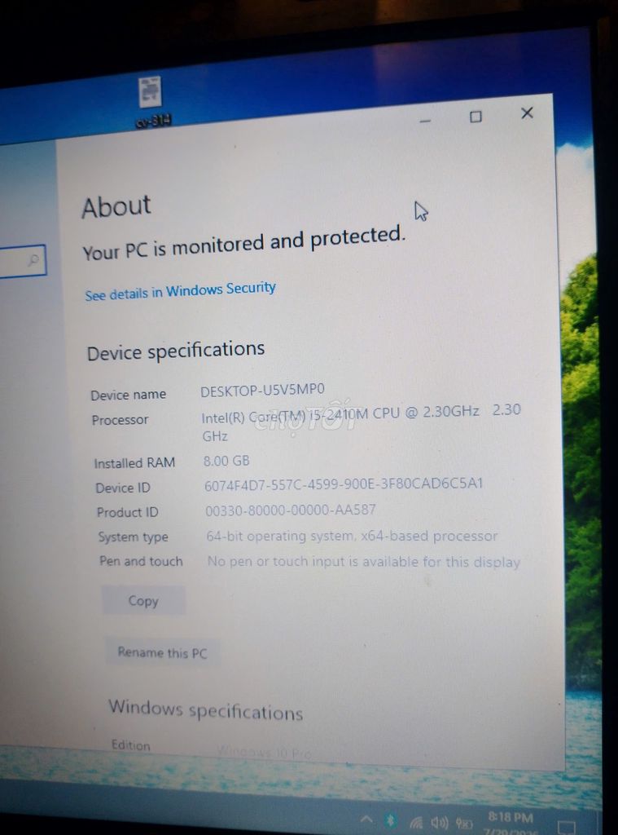618x835 pixels.
Task: Select Product ID 00330-80000-00000-AA587
Action: (291, 510)
